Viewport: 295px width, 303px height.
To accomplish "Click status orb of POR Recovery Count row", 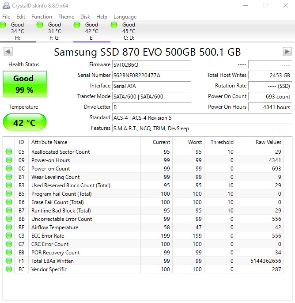I will pyautogui.click(x=9, y=253).
